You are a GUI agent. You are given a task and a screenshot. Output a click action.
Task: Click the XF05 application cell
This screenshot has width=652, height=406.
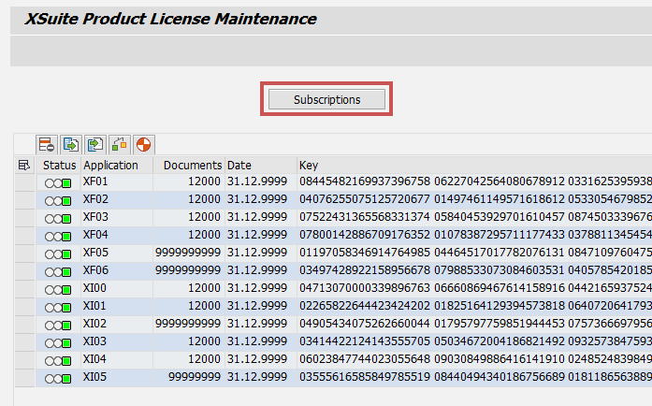point(96,254)
